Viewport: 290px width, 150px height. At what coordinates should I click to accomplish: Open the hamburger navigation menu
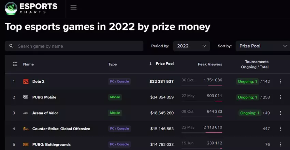[73, 7]
